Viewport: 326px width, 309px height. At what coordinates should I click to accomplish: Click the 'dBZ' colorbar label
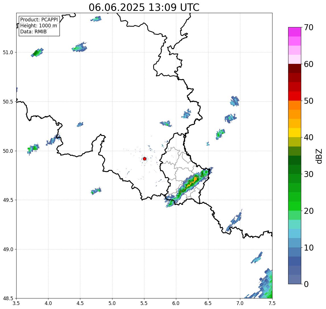[319, 156]
